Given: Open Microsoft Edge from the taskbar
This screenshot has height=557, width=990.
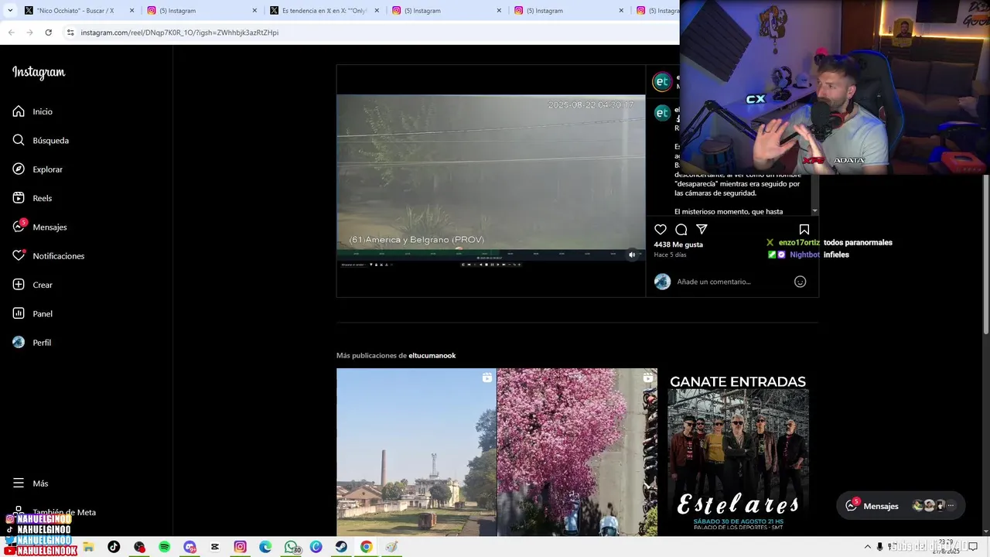Looking at the screenshot, I should pyautogui.click(x=265, y=547).
